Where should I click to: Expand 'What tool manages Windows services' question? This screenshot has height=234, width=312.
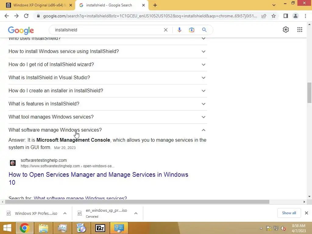click(x=108, y=117)
